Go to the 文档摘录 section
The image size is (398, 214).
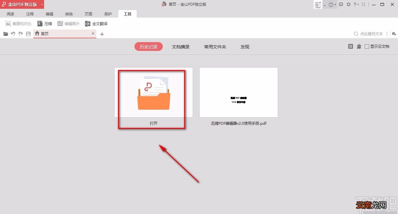[181, 47]
